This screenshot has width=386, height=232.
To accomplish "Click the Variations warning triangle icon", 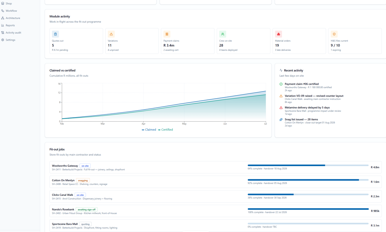I will (111, 34).
